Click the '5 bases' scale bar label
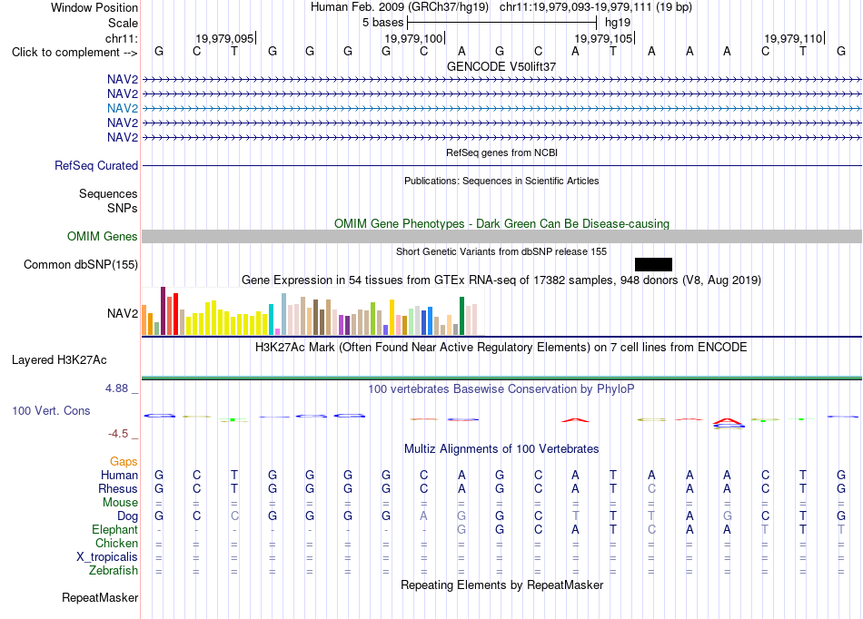 [x=382, y=23]
